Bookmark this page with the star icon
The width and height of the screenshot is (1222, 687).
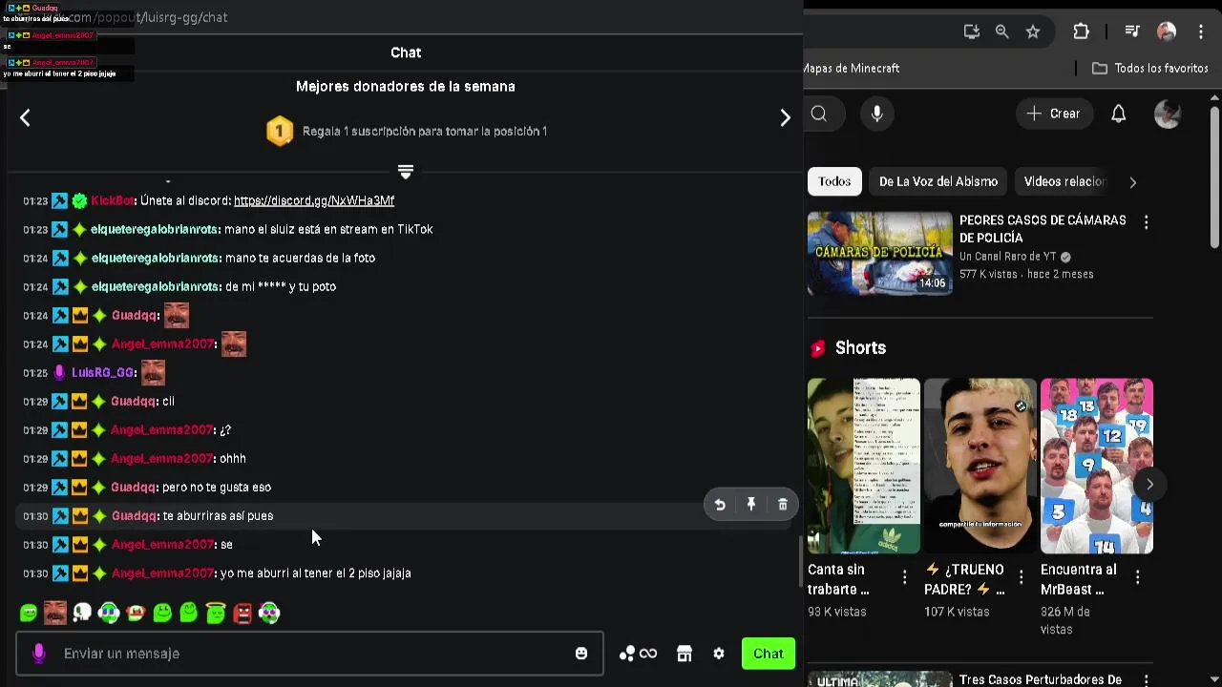point(1033,31)
